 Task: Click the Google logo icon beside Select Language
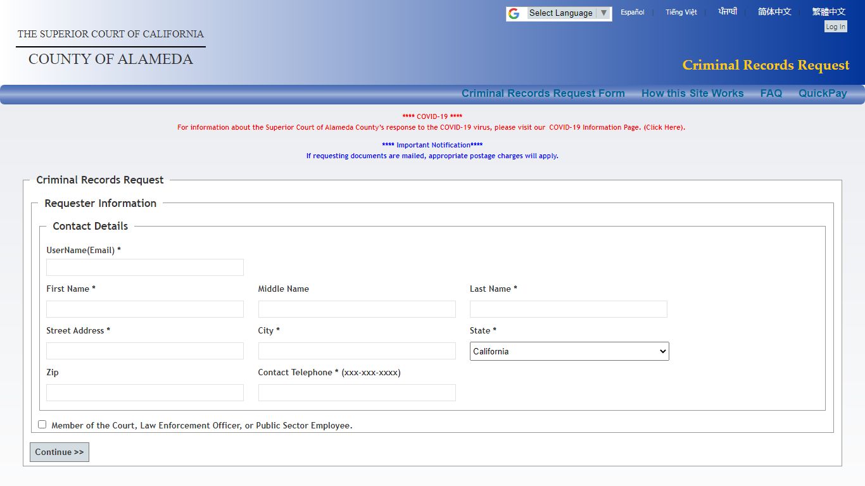(514, 13)
